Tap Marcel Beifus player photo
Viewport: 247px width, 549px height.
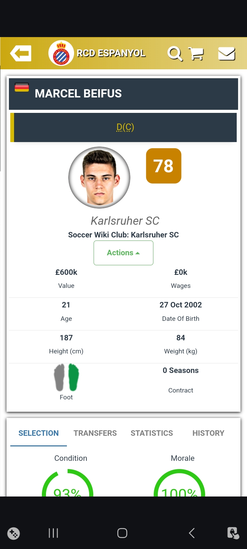pos(99,177)
